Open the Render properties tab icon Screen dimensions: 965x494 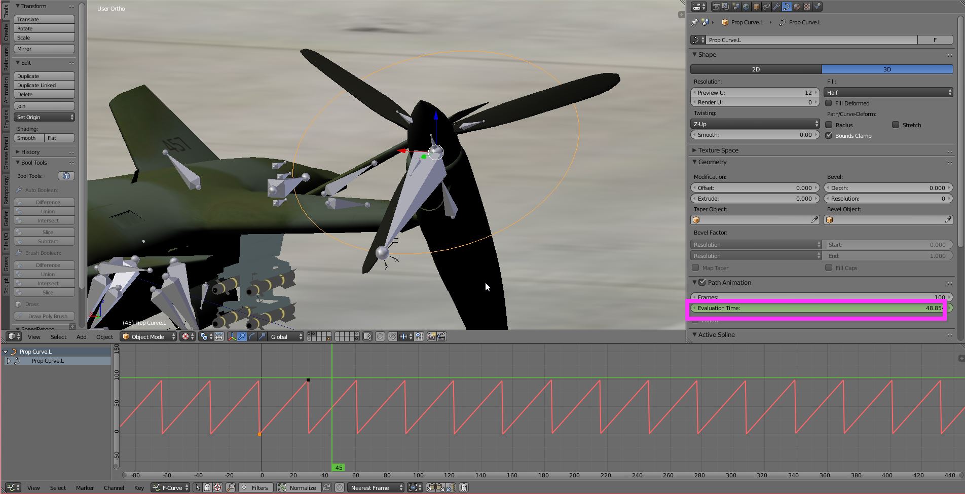pyautogui.click(x=716, y=7)
